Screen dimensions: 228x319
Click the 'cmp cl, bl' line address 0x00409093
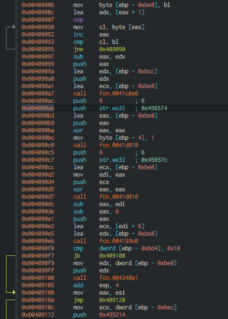point(38,41)
